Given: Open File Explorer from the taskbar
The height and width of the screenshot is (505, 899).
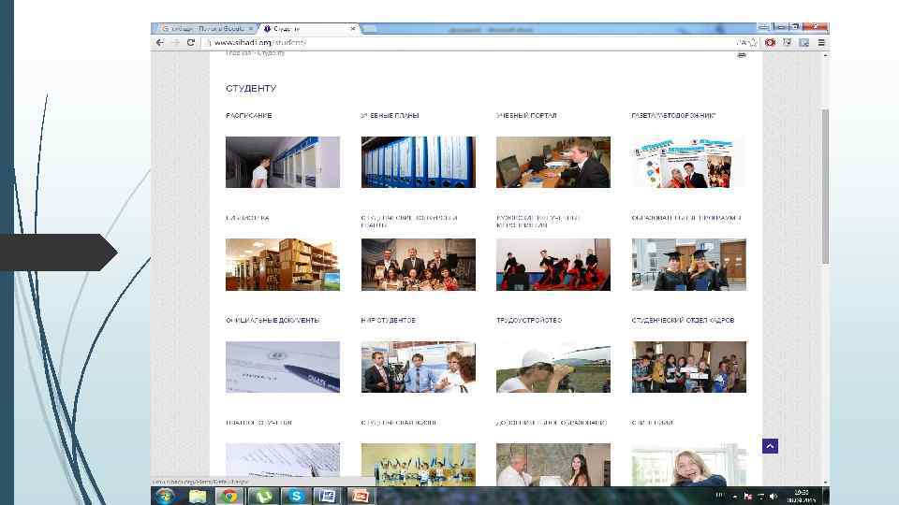Looking at the screenshot, I should tap(198, 496).
